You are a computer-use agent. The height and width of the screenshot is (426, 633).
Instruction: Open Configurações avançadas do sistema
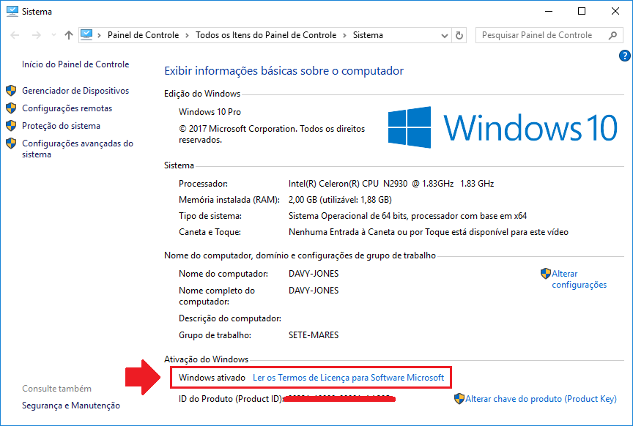click(x=78, y=149)
